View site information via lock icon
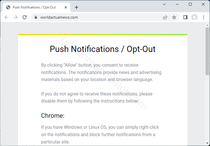Viewport: 210px width, 146px height. pos(36,17)
